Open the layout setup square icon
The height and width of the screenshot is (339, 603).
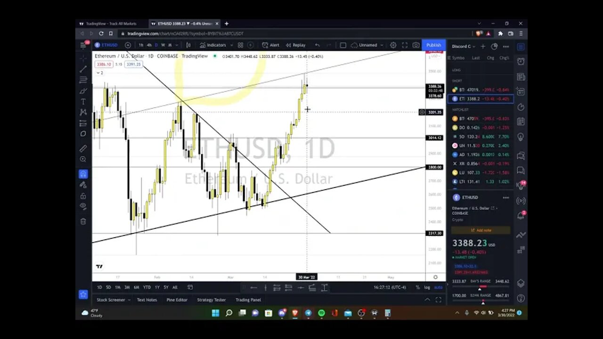click(x=343, y=45)
